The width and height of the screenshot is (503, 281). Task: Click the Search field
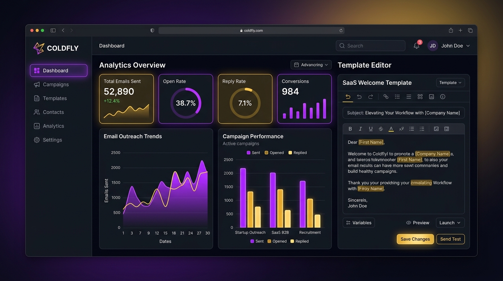[371, 46]
